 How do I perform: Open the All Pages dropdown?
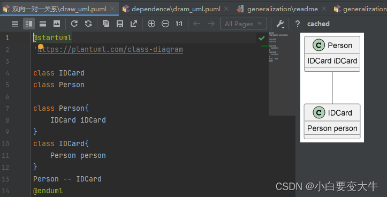(x=244, y=24)
